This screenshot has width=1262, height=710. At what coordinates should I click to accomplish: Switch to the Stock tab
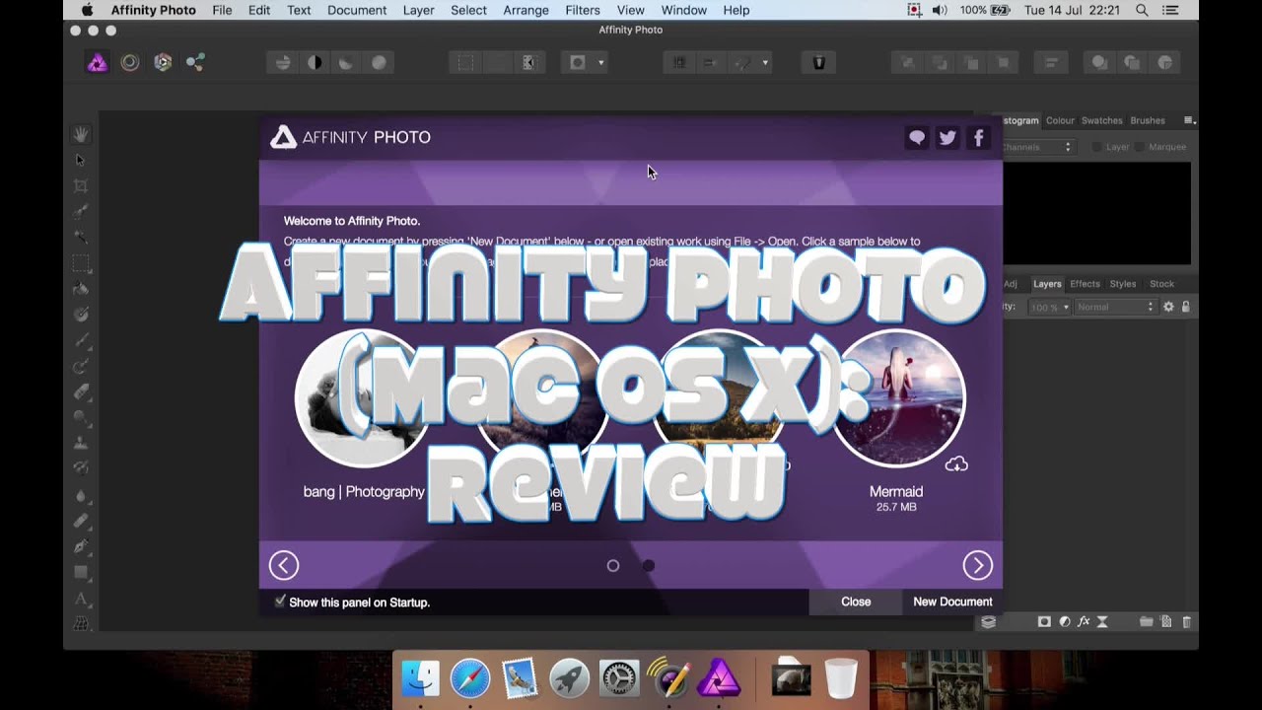tap(1162, 284)
